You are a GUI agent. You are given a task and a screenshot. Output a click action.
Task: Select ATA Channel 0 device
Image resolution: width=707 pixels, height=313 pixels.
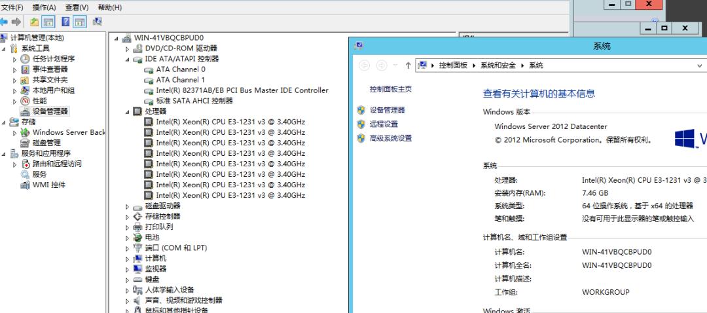181,69
